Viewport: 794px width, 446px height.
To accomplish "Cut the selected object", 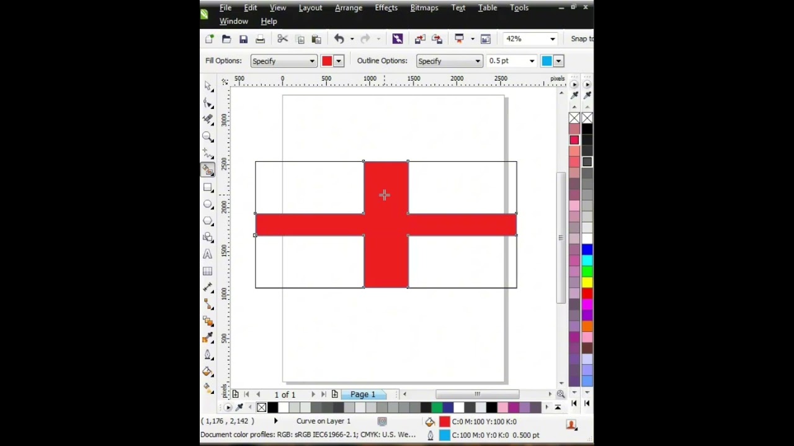I will [x=283, y=39].
